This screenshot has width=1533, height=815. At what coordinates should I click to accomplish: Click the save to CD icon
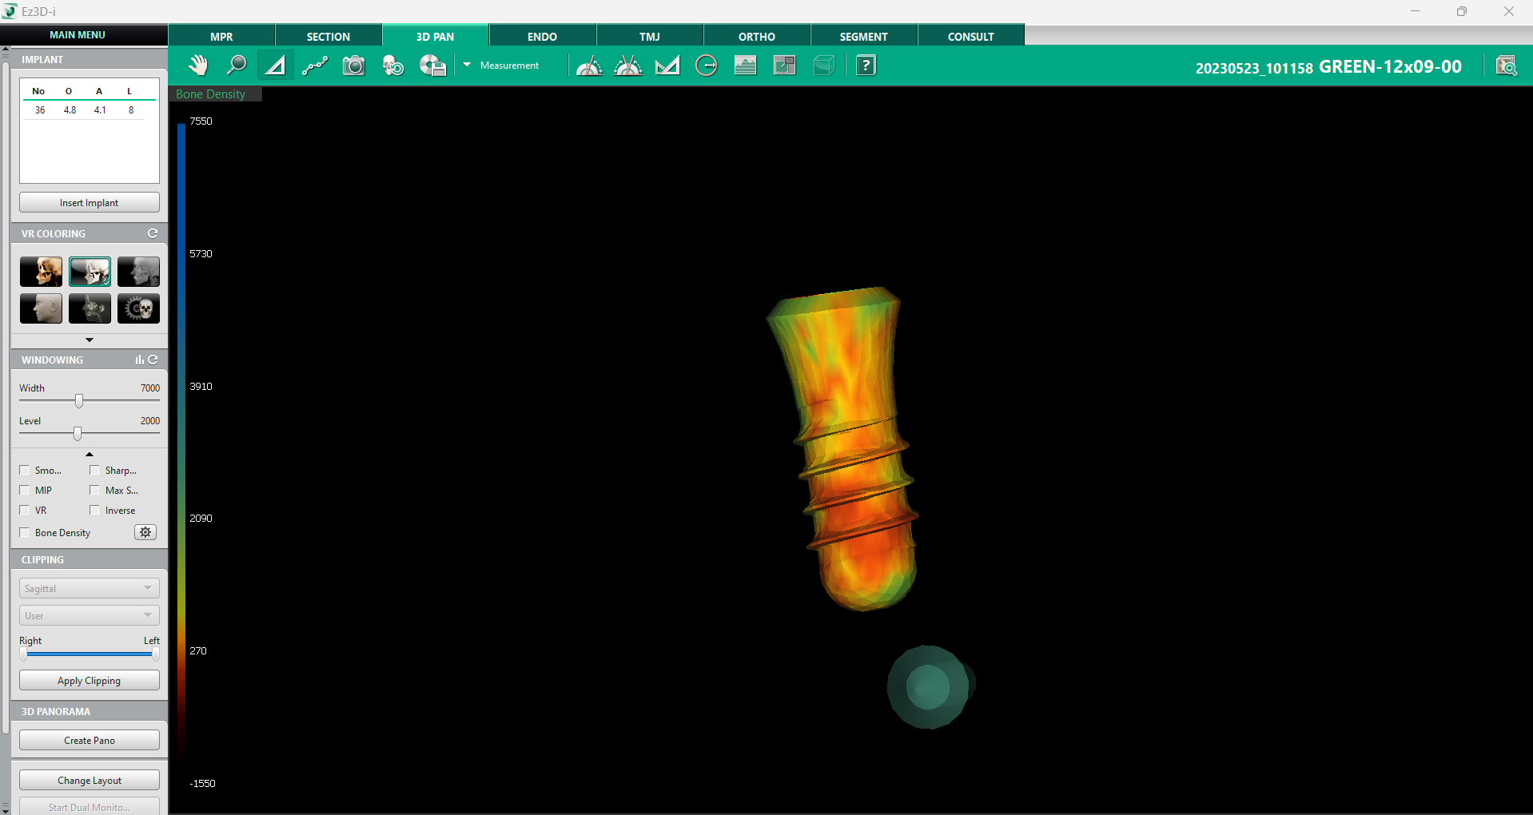[x=432, y=66]
